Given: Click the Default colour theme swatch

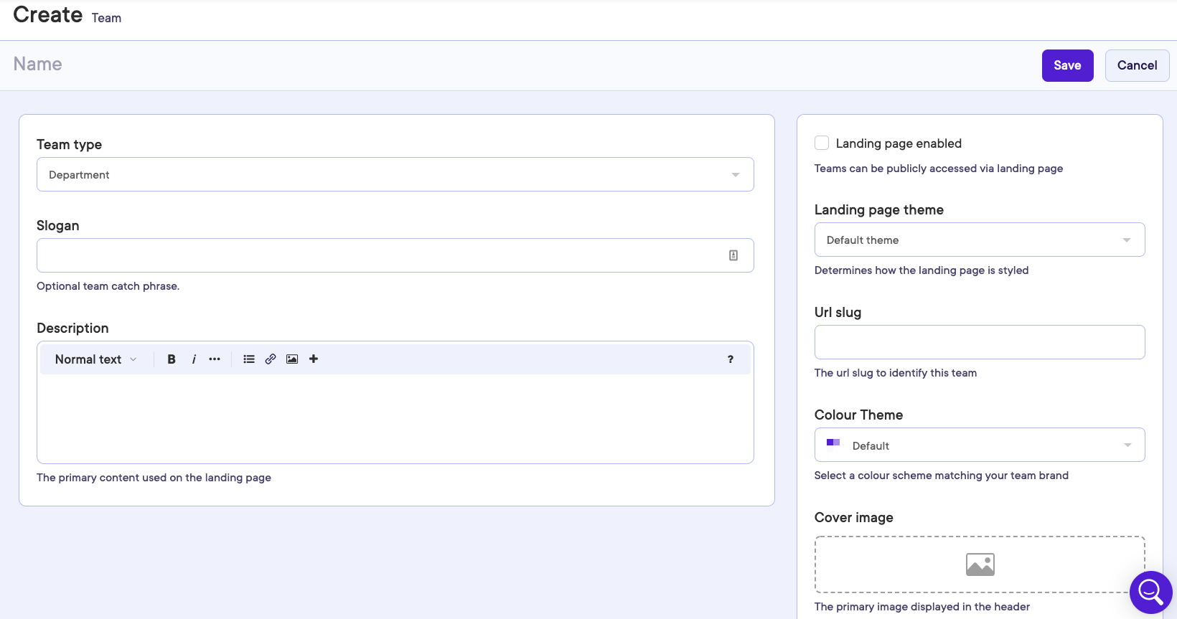Looking at the screenshot, I should click(833, 443).
